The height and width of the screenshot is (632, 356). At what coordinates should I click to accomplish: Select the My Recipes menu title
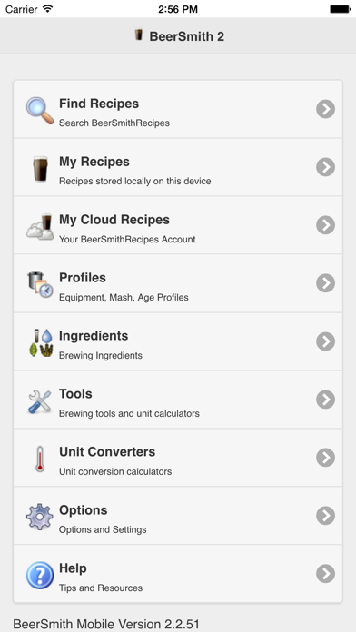point(94,162)
